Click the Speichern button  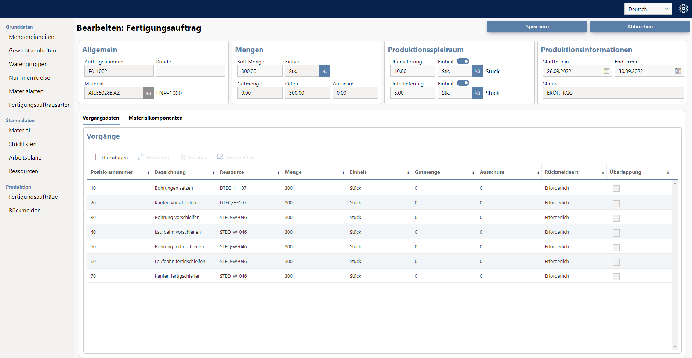pos(537,26)
